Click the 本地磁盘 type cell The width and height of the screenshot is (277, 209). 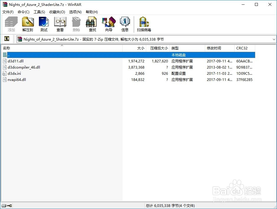click(x=178, y=55)
